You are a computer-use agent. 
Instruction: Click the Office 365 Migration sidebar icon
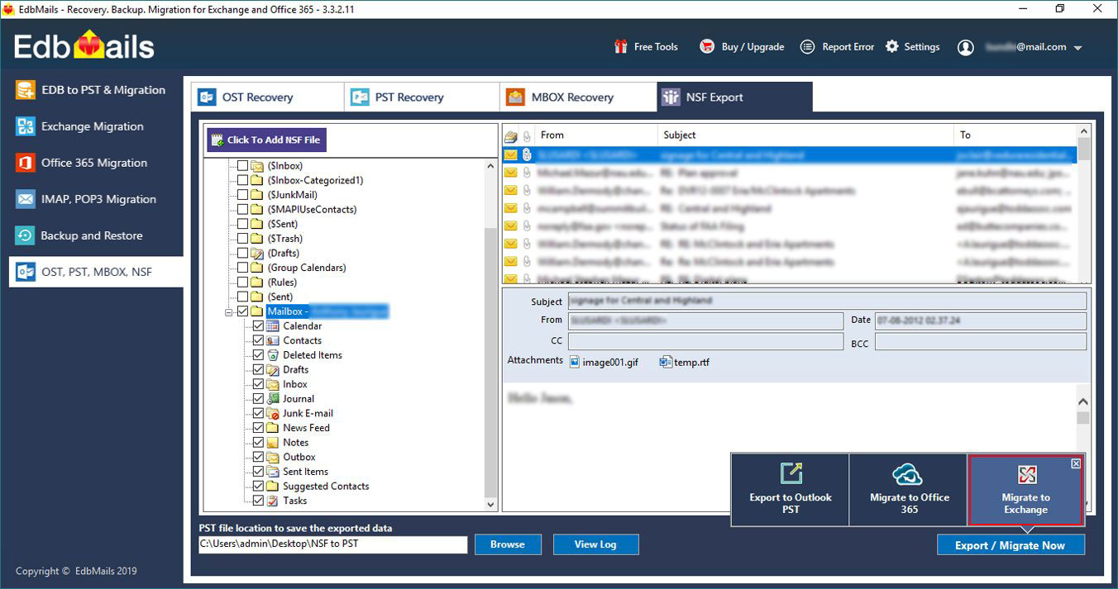(x=26, y=163)
